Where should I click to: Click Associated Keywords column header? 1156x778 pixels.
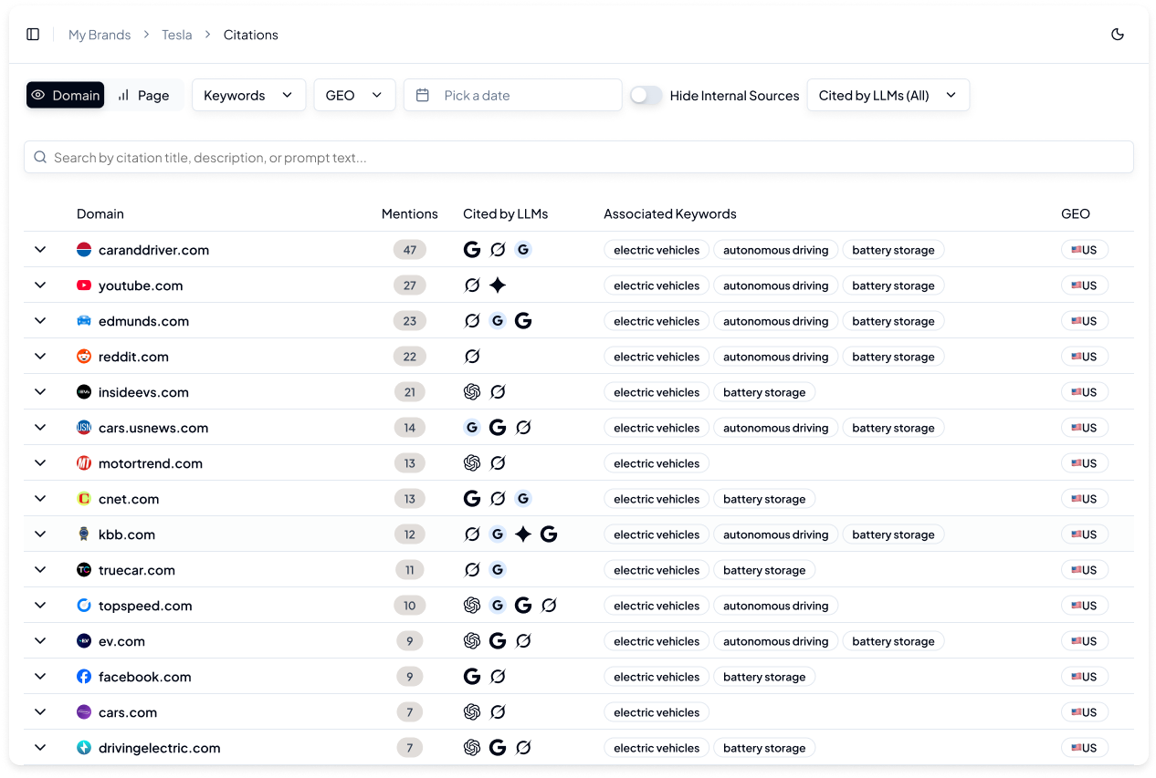click(x=670, y=213)
